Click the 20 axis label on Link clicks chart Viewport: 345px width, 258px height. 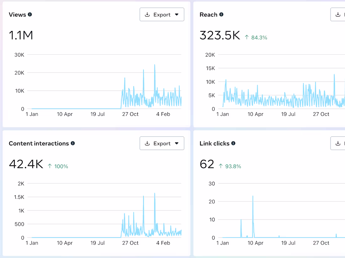pos(212,202)
